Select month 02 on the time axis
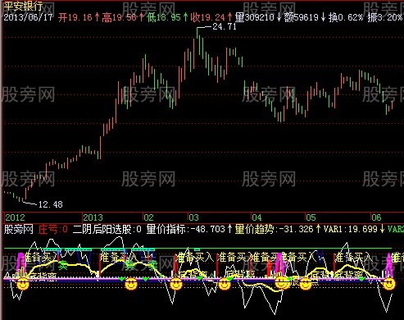Viewport: 404px width, 320px height. pyautogui.click(x=148, y=217)
